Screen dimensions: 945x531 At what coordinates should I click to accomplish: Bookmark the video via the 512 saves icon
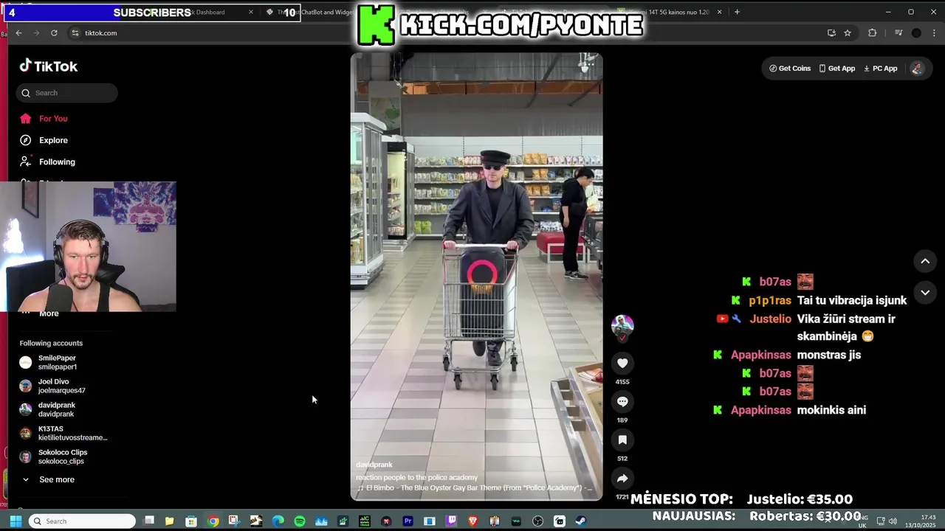tap(622, 440)
